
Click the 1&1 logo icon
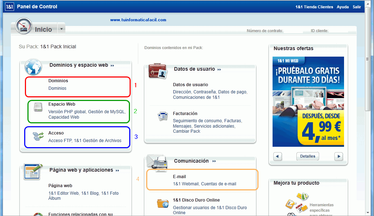click(x=9, y=6)
